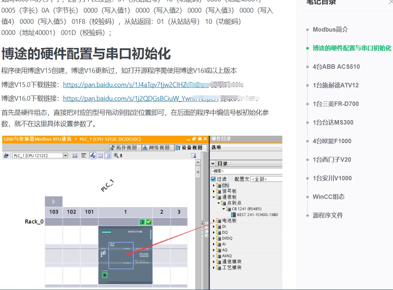
Task: Go to the 1台施耐德ATV12 outline entry
Action: pos(336,85)
